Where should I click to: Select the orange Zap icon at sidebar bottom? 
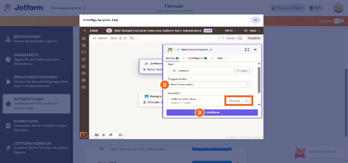click(x=84, y=135)
